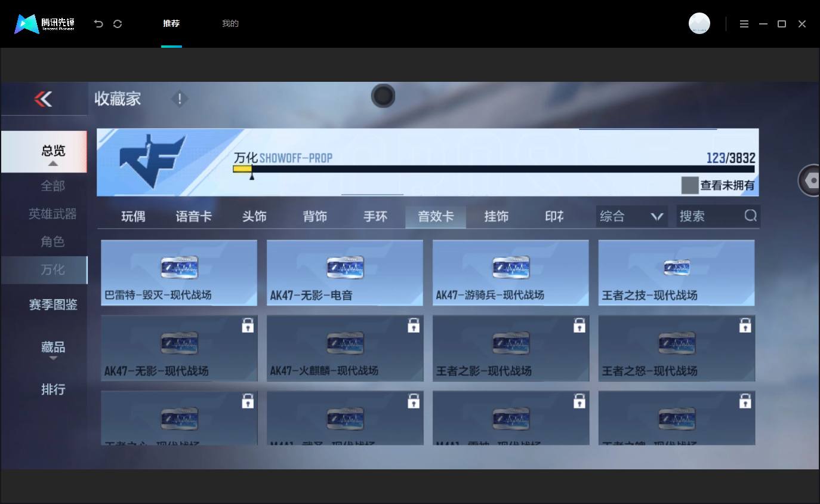The width and height of the screenshot is (820, 504).
Task: Open 赛季图鉴 in the sidebar
Action: 53,305
